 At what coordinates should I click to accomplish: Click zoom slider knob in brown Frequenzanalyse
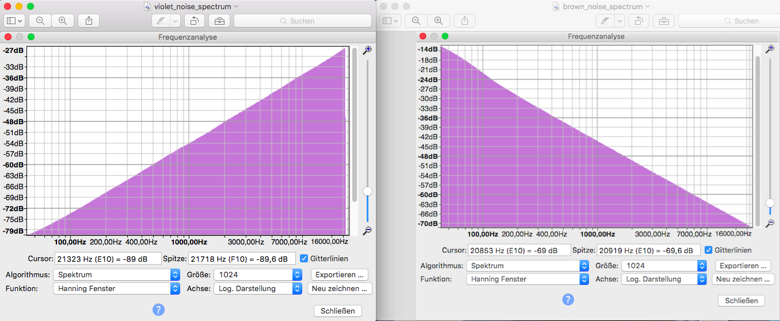pyautogui.click(x=770, y=203)
